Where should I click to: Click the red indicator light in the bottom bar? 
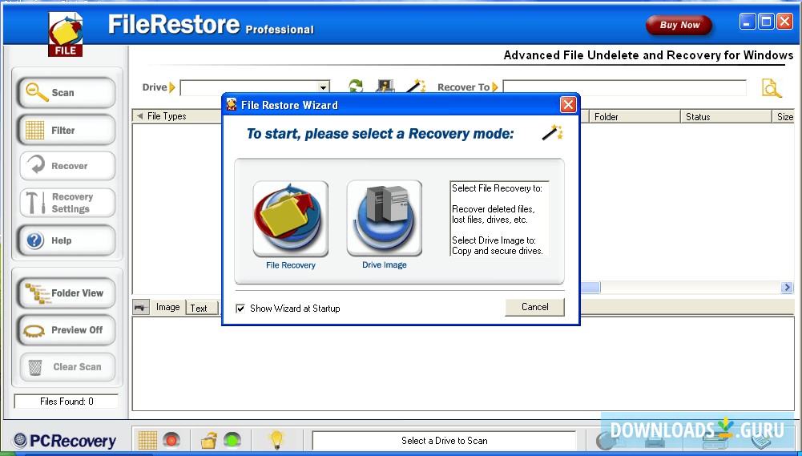pos(171,440)
